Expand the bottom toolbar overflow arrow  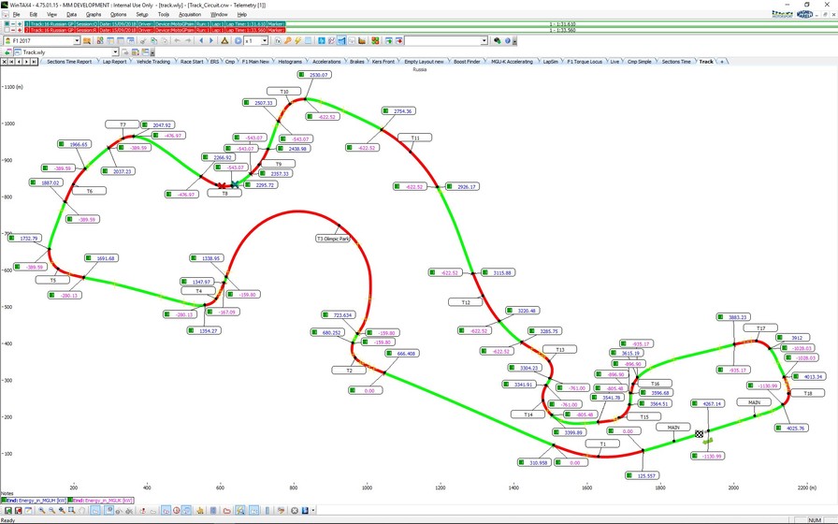pyautogui.click(x=313, y=511)
